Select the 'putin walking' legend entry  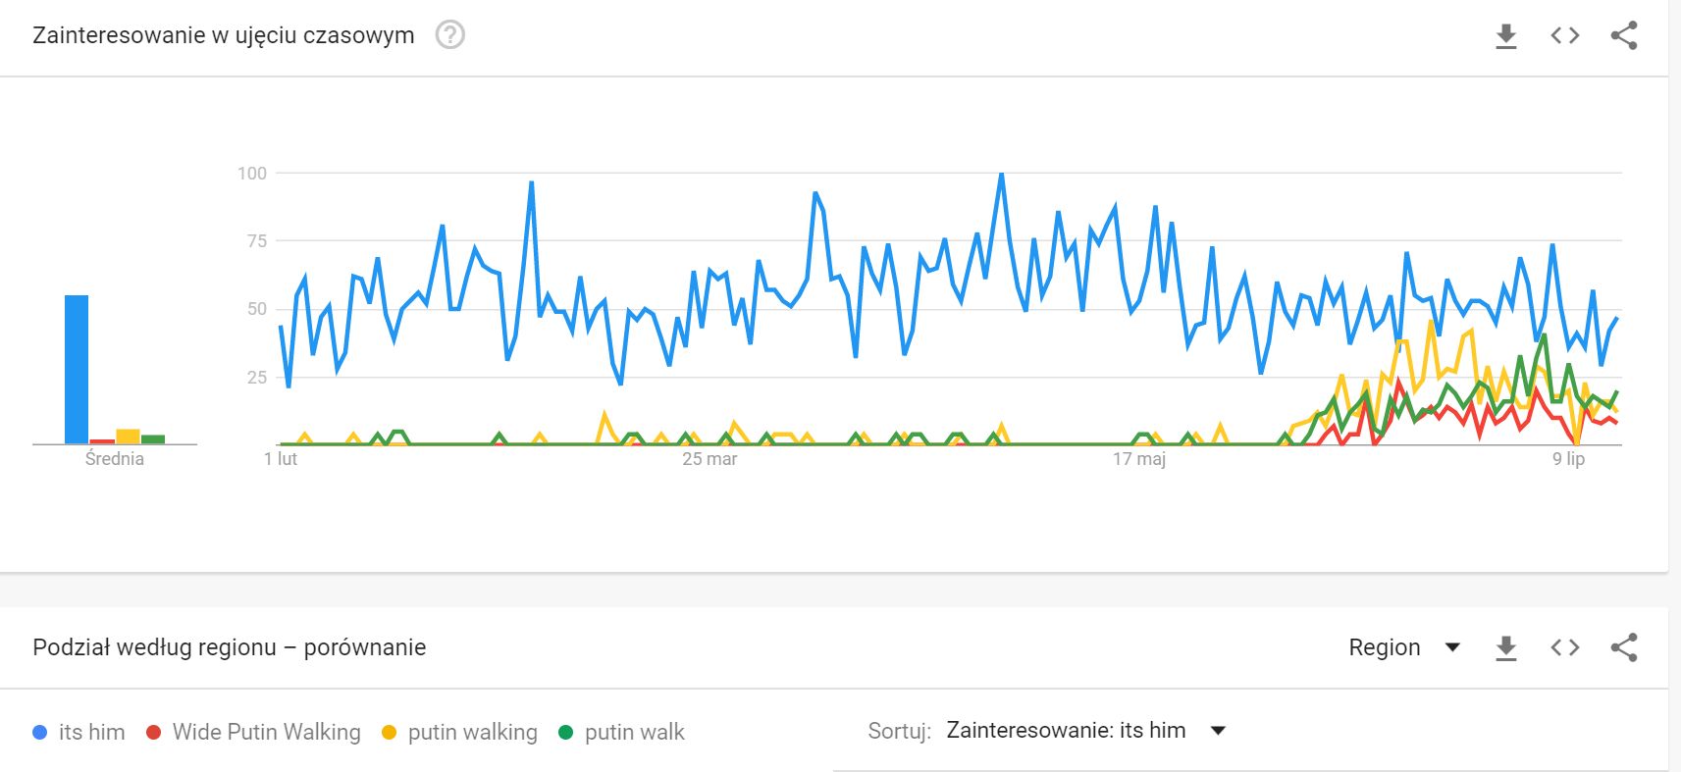click(459, 733)
